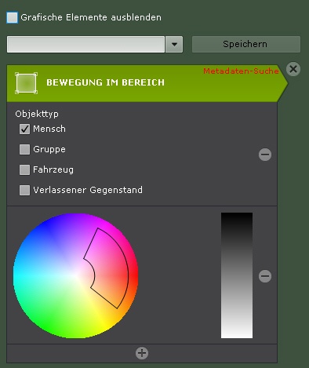Remove the Objekttyp filter with minus icon
The width and height of the screenshot is (309, 368).
click(x=265, y=155)
